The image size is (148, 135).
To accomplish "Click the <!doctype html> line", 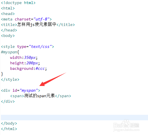I will click(18, 3).
